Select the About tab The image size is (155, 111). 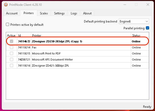point(87,13)
